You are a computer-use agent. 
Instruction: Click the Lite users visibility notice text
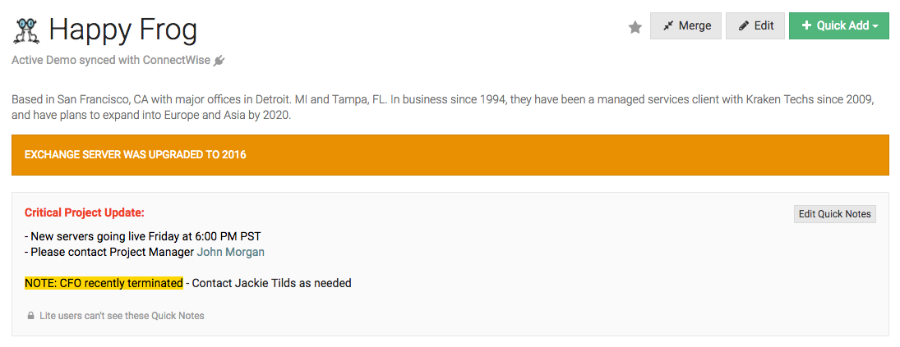pyautogui.click(x=122, y=316)
